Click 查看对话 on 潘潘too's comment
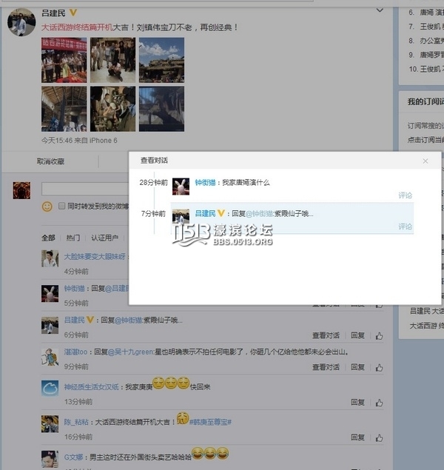This screenshot has height=470, width=444. 326,368
